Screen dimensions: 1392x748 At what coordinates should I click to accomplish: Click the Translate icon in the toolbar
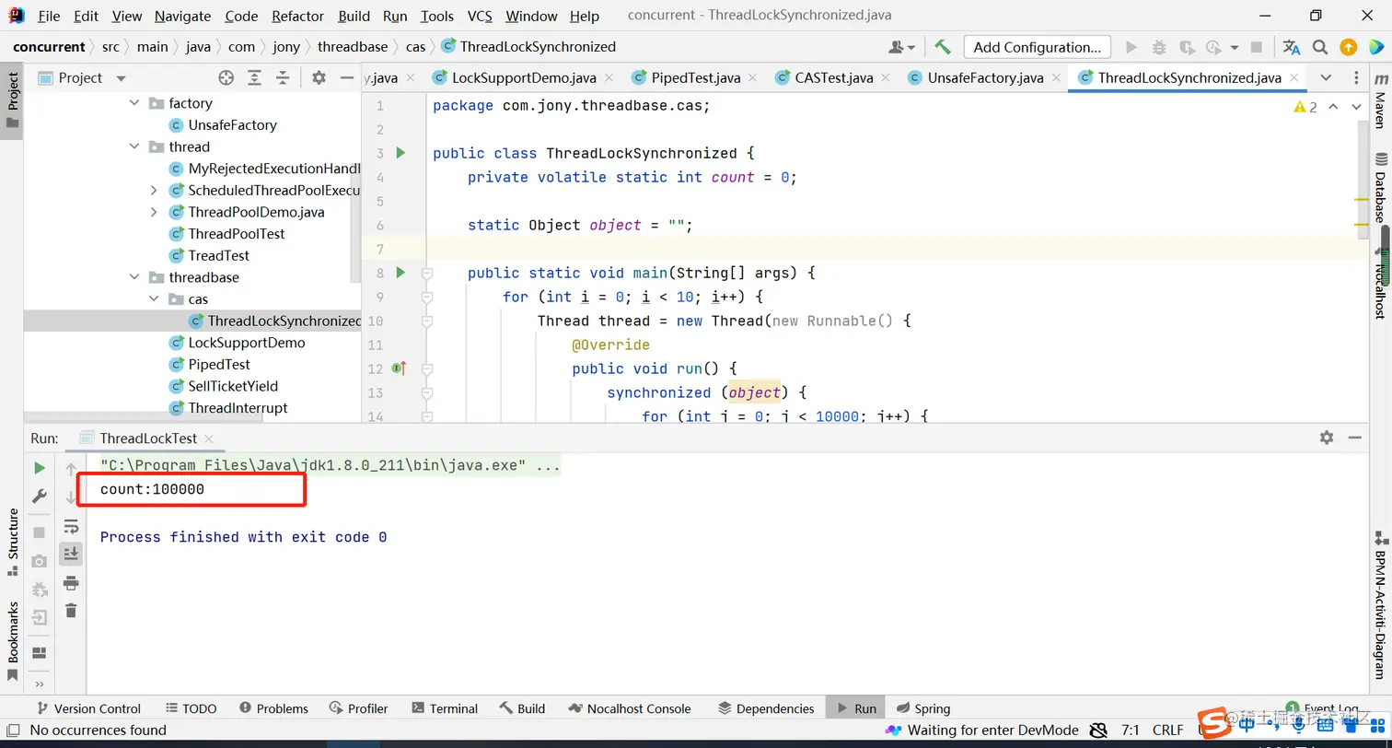pos(1292,47)
